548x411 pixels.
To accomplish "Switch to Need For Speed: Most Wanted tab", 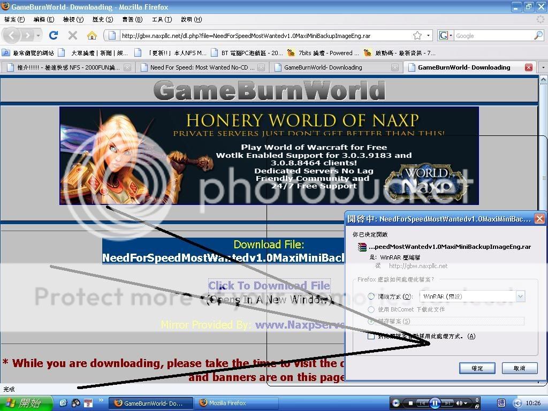I will pos(202,67).
